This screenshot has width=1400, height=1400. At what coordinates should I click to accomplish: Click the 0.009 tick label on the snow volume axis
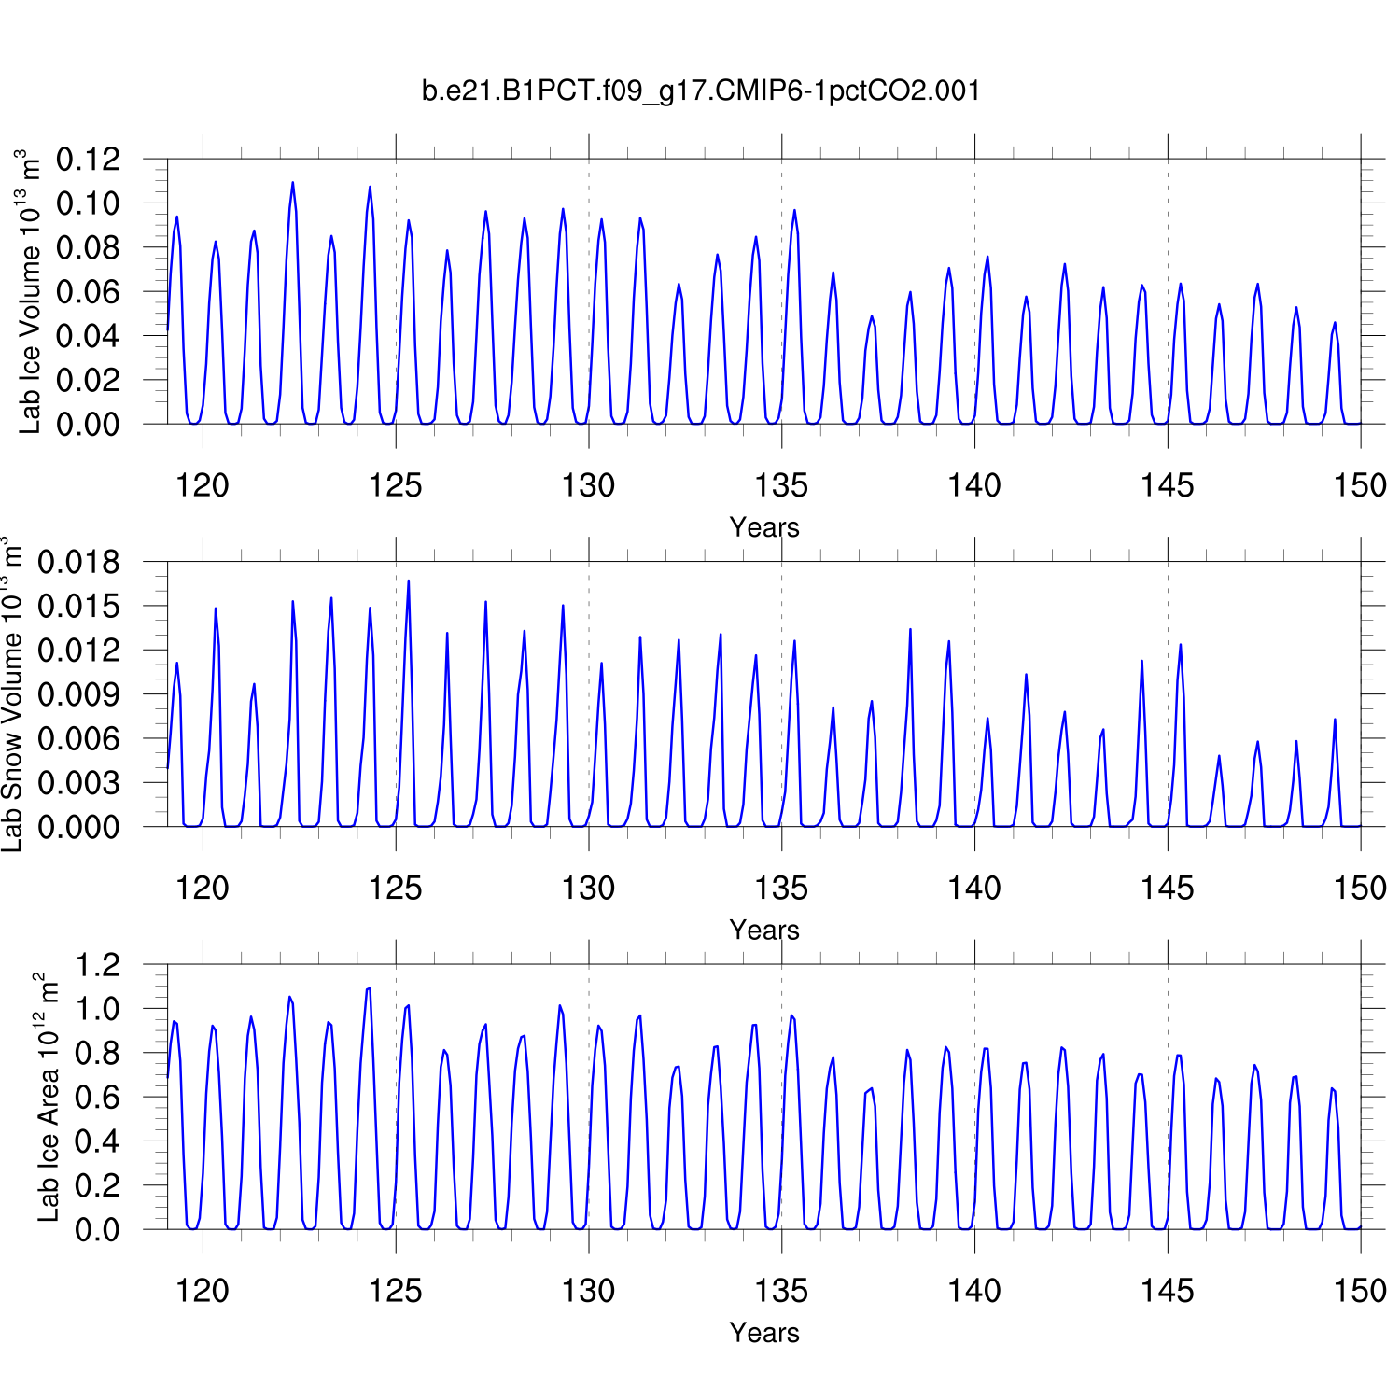click(79, 694)
